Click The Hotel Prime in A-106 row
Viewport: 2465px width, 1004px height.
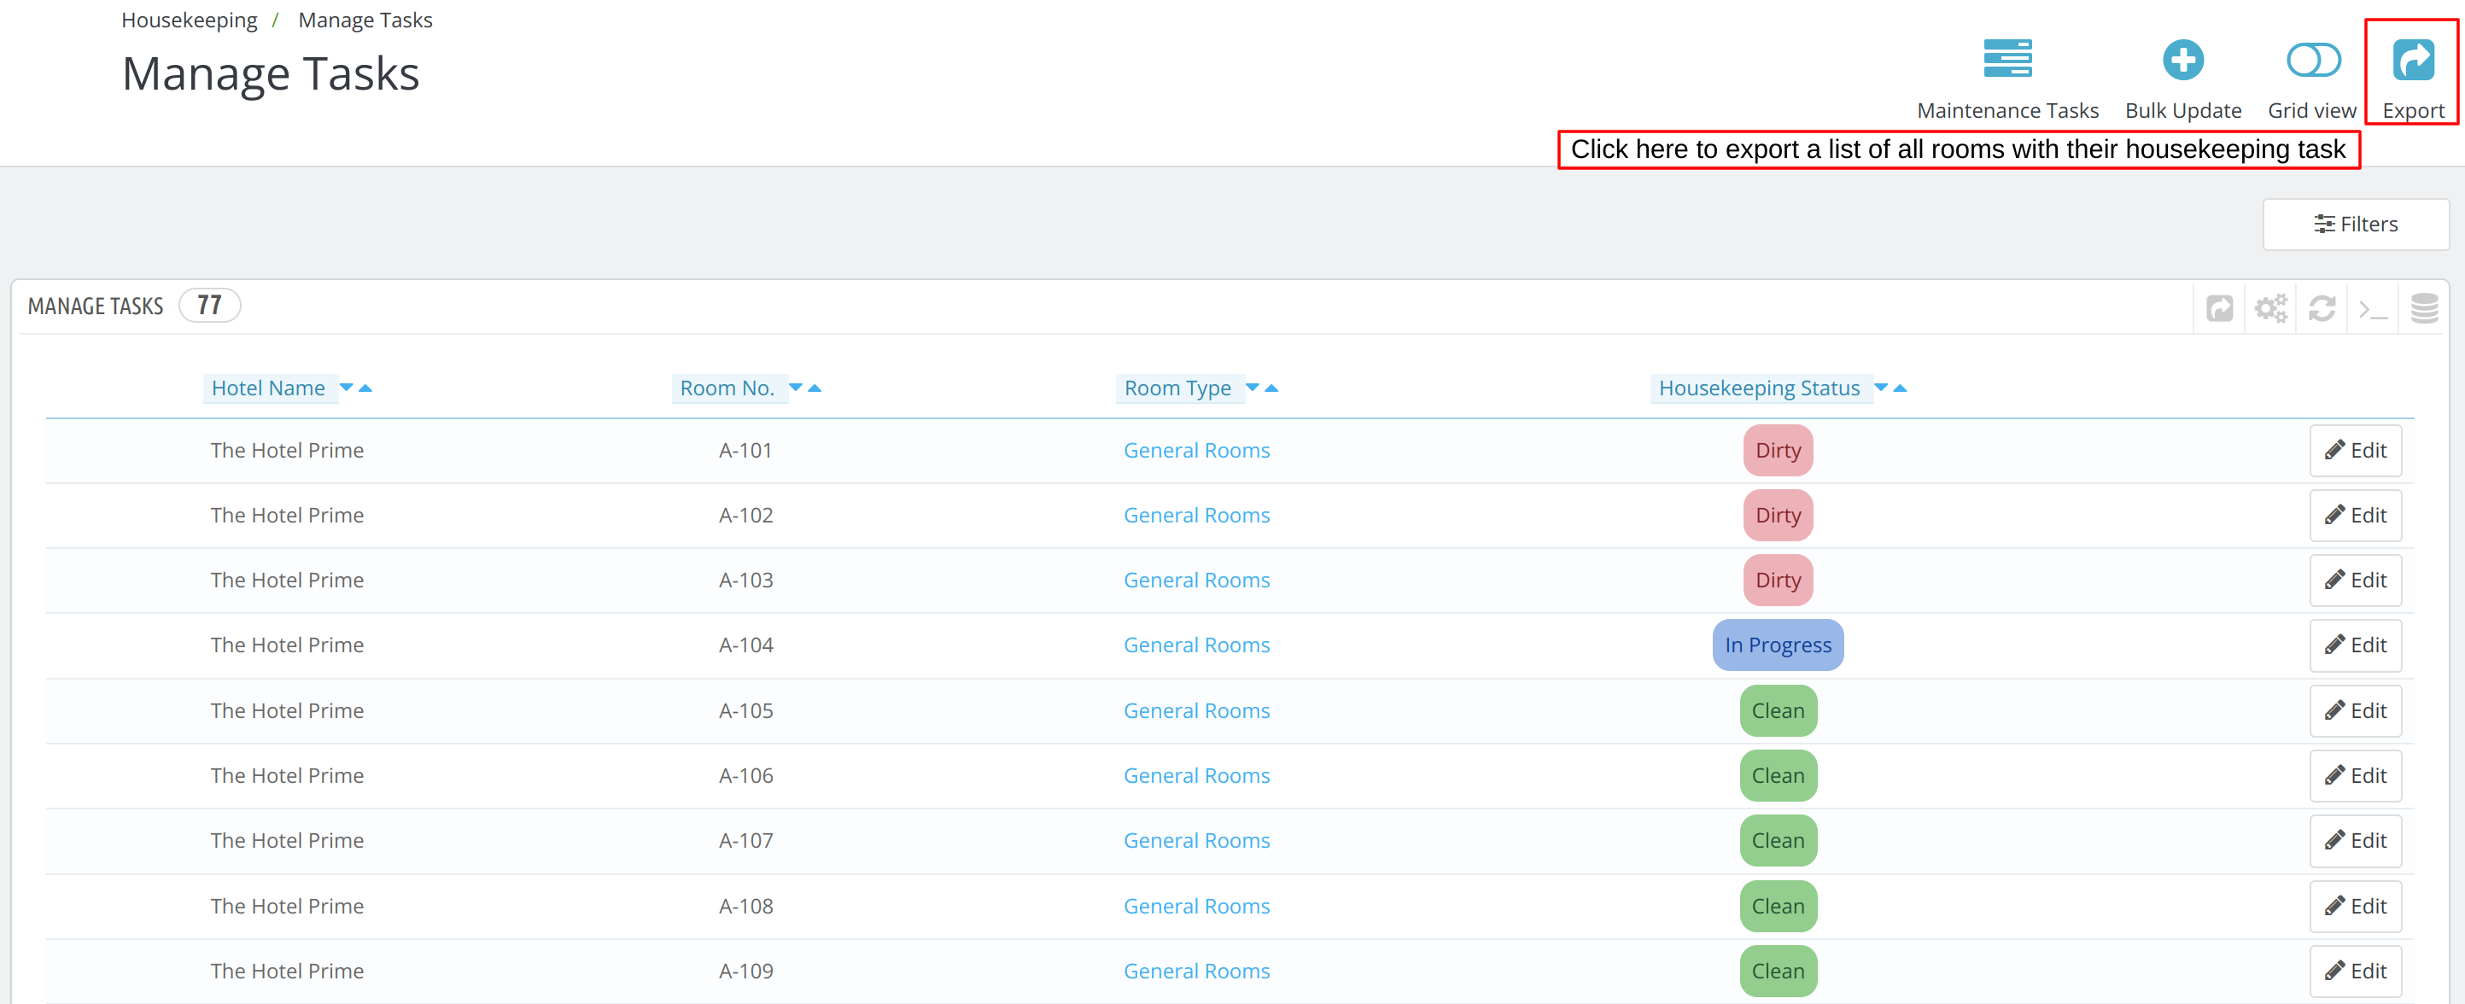pos(287,775)
